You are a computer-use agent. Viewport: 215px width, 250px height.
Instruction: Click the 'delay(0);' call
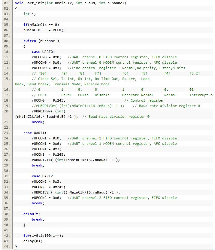pyautogui.click(x=33, y=242)
